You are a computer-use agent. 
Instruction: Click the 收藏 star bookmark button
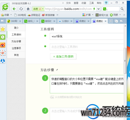point(5,15)
